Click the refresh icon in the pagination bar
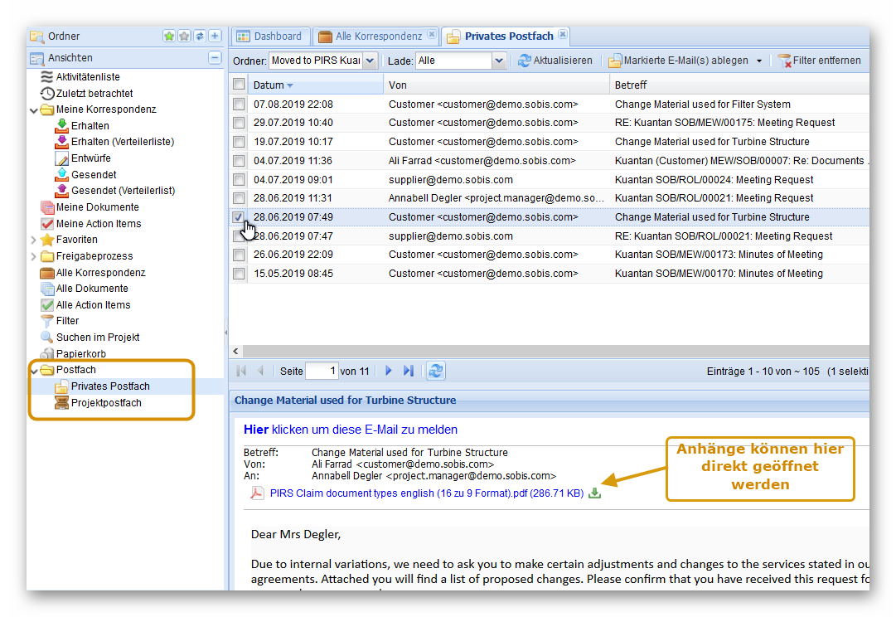The width and height of the screenshot is (896, 617). click(x=436, y=371)
